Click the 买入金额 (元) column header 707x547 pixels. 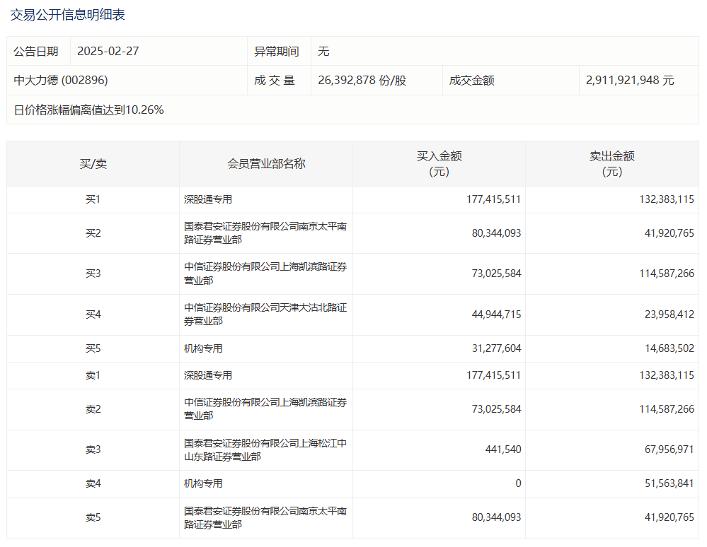coord(439,164)
